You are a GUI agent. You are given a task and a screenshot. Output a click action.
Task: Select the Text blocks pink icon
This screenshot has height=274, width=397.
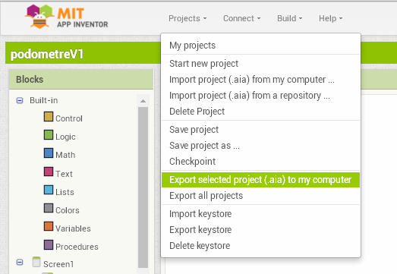(x=49, y=172)
